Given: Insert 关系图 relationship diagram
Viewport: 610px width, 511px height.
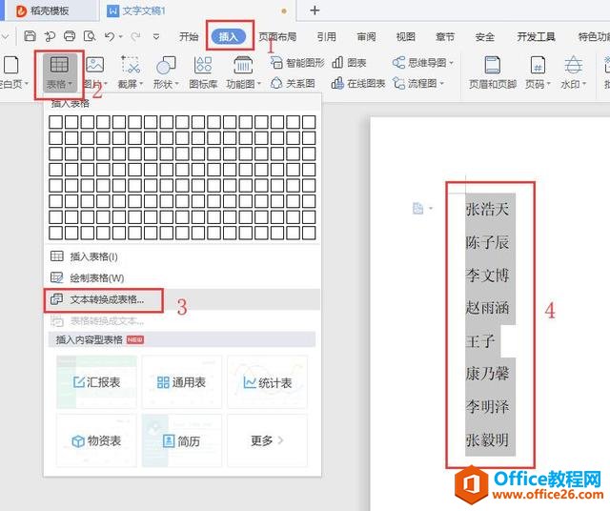Looking at the screenshot, I should click(x=293, y=83).
